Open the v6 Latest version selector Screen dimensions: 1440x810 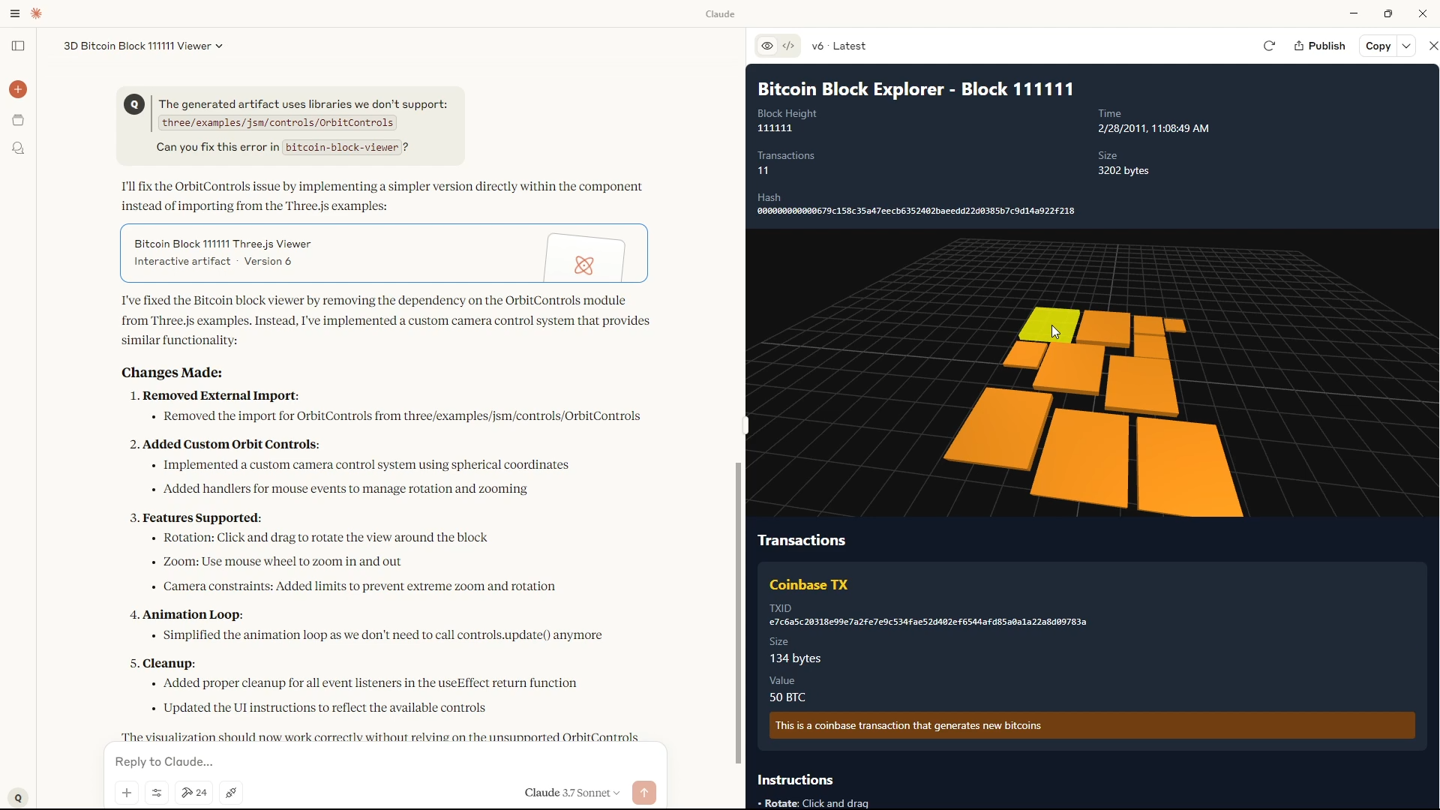pos(838,46)
